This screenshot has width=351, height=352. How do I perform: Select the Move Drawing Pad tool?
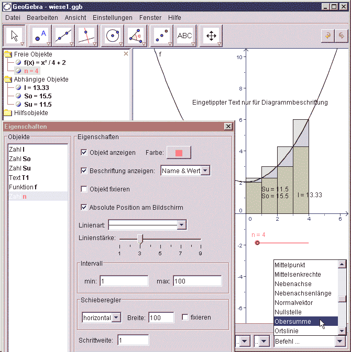[211, 35]
